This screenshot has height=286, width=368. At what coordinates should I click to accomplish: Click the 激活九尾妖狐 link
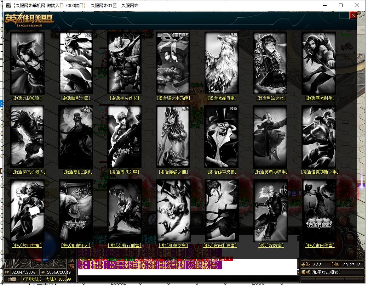pos(27,98)
